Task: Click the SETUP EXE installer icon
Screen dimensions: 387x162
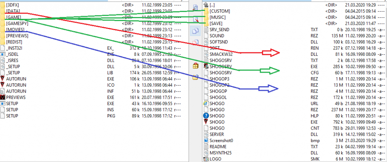Action: click(x=3, y=103)
